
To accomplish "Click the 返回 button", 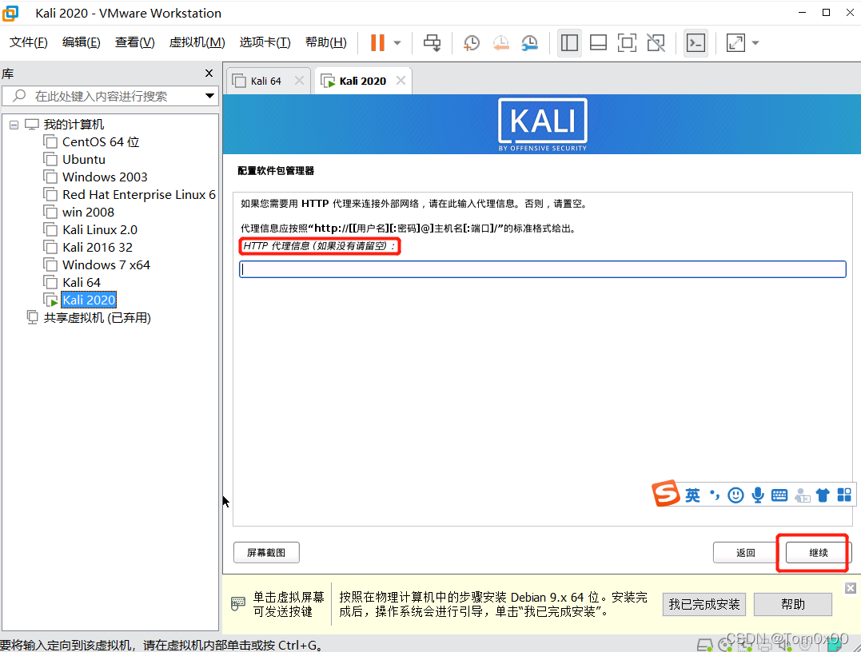I will click(x=745, y=553).
